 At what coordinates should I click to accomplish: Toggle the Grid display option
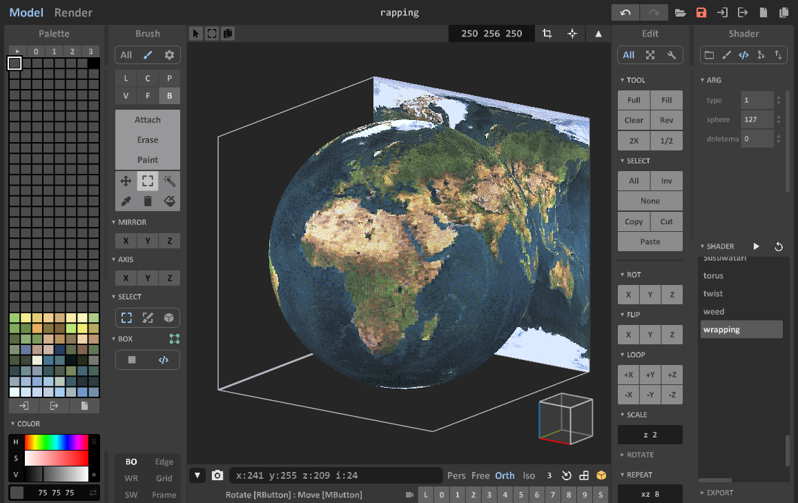pyautogui.click(x=164, y=478)
